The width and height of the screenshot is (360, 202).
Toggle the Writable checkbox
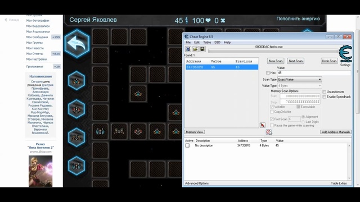(x=272, y=107)
